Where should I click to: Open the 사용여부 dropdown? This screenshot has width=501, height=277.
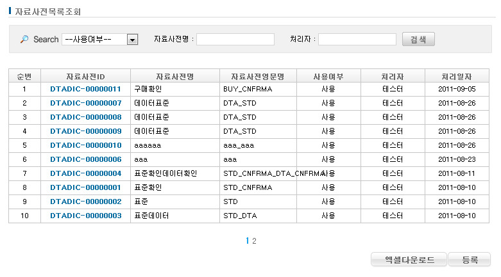click(x=100, y=40)
